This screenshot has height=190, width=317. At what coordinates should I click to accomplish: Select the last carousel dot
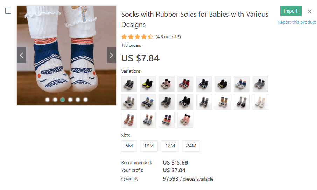point(85,100)
